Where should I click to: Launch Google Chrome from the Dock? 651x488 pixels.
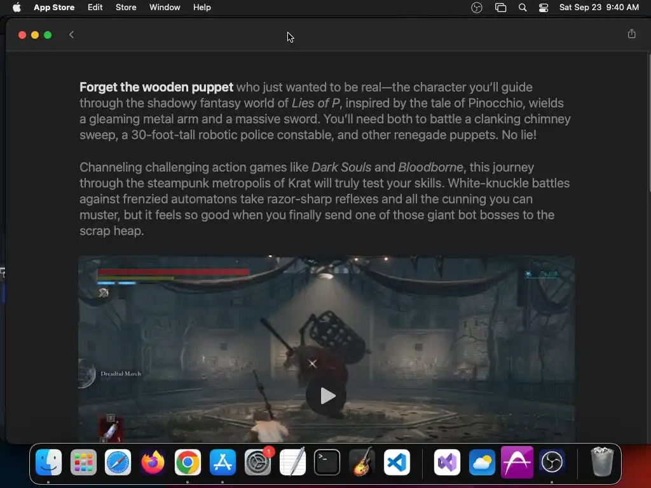tap(188, 463)
